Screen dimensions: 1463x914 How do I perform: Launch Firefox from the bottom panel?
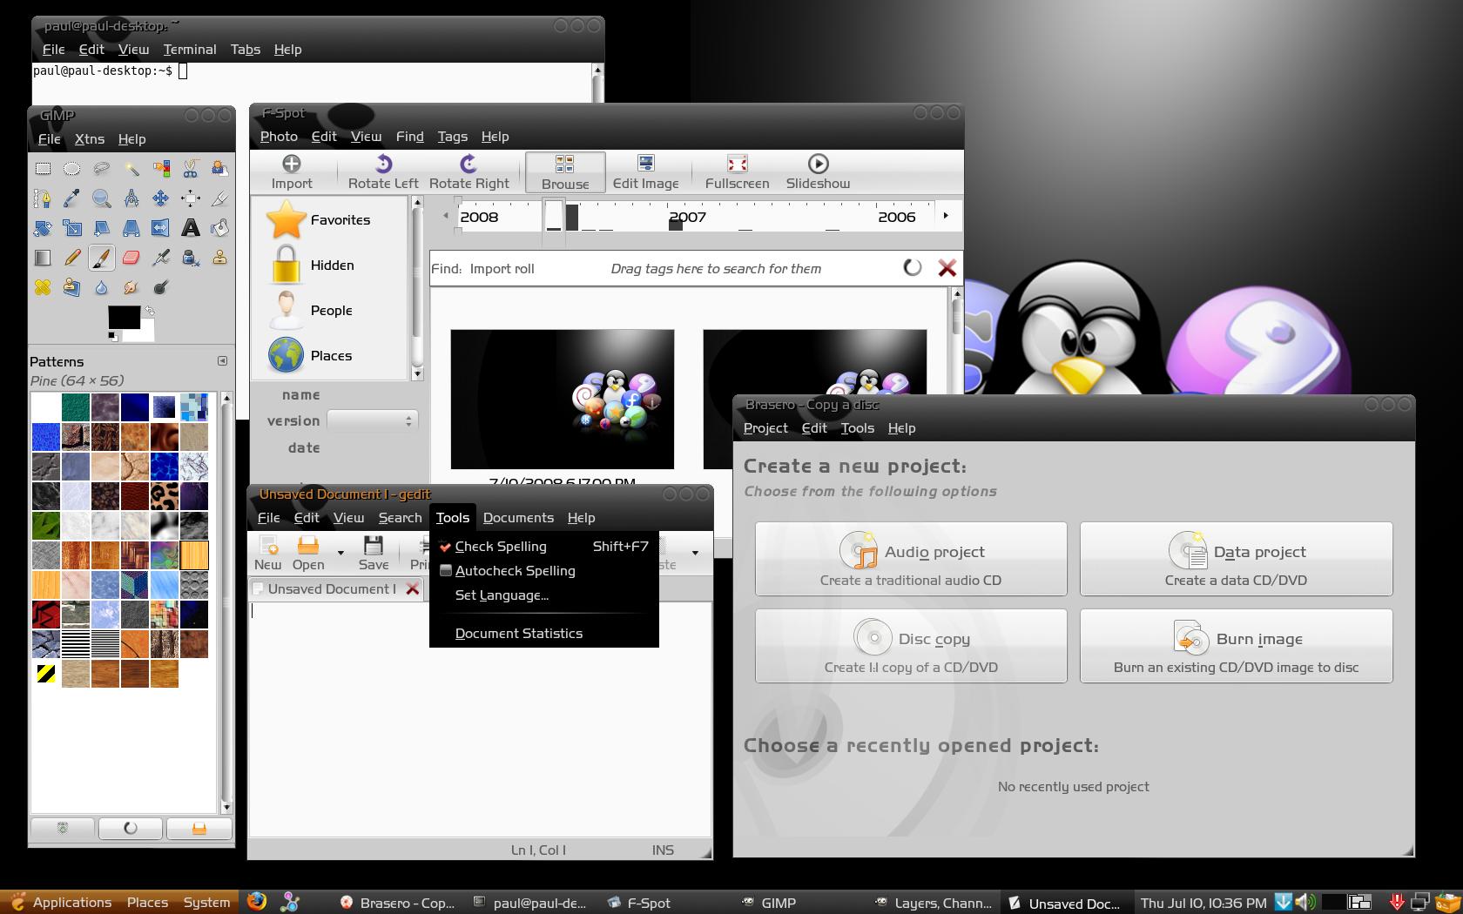257,902
